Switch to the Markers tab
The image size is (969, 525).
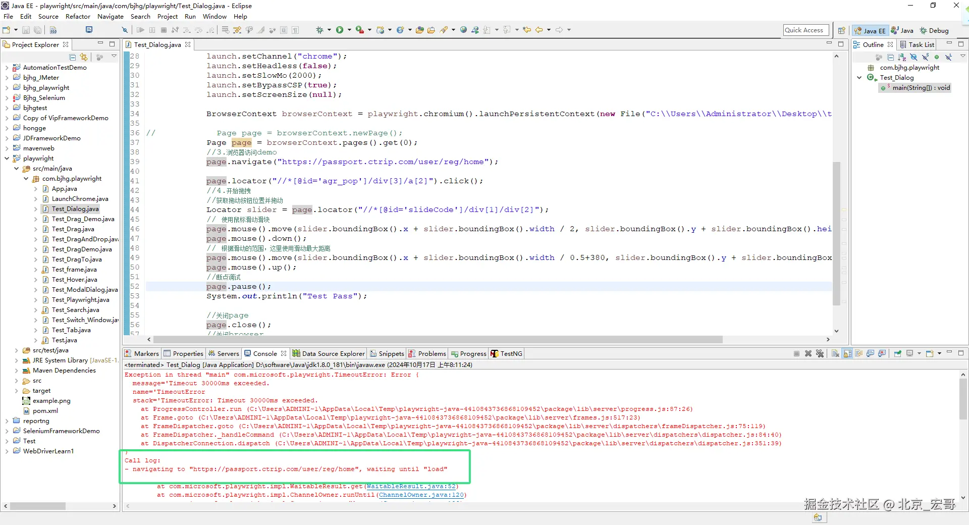click(142, 354)
